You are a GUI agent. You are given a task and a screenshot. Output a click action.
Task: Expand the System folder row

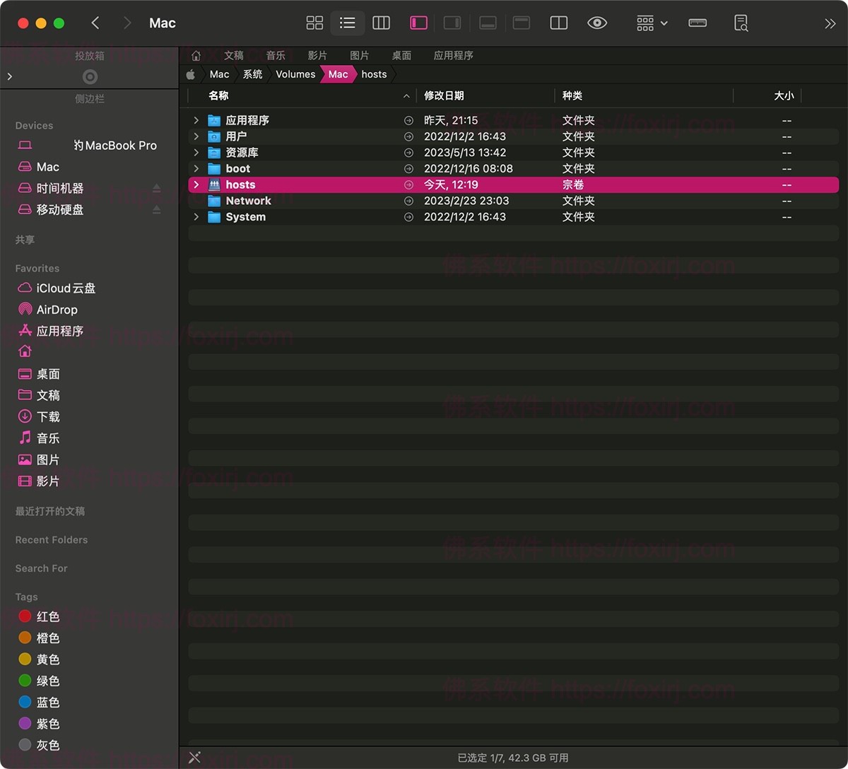(196, 217)
